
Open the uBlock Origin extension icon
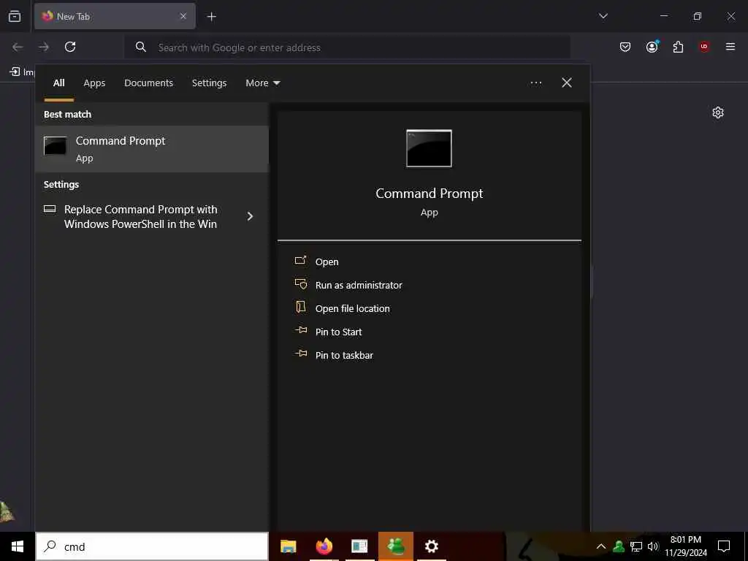click(704, 46)
